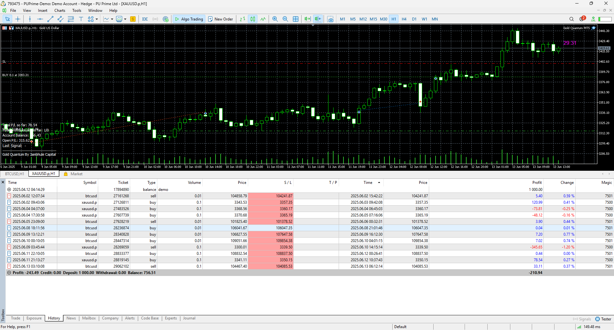Viewport: 614px width, 330px height.
Task: Expand the templates dropdown arrow
Action: [125, 19]
